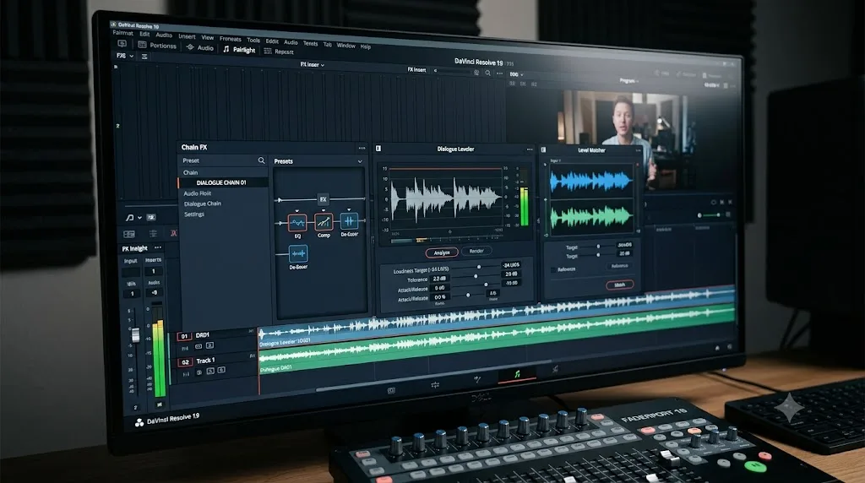
Task: Adjust the Loudness Target slider
Action: click(479, 267)
